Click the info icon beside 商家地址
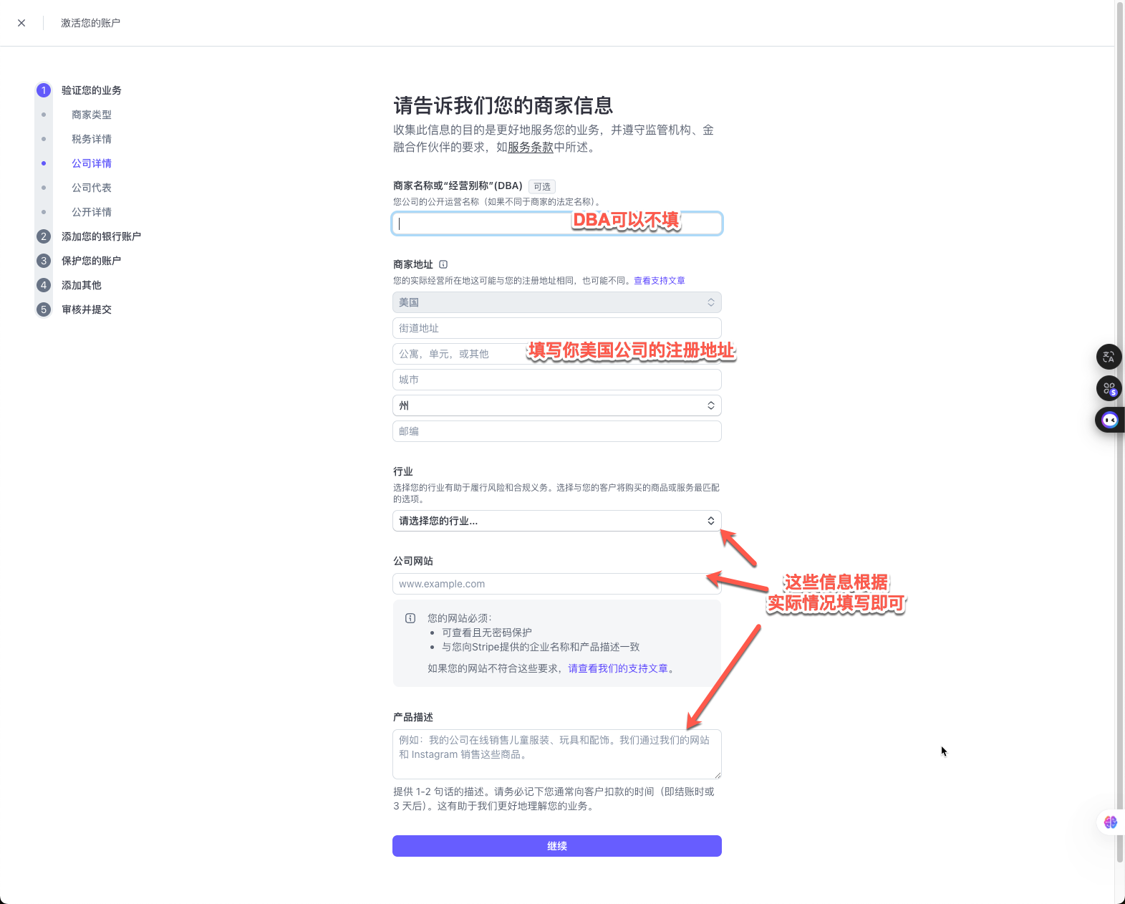 tap(443, 264)
